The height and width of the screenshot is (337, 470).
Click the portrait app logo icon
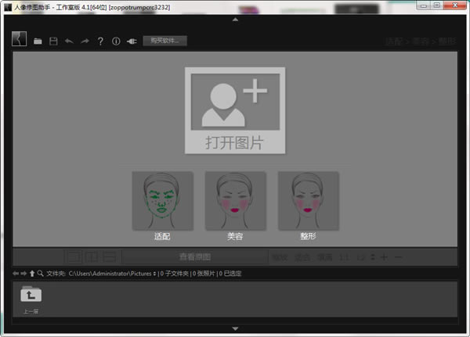[x=20, y=40]
